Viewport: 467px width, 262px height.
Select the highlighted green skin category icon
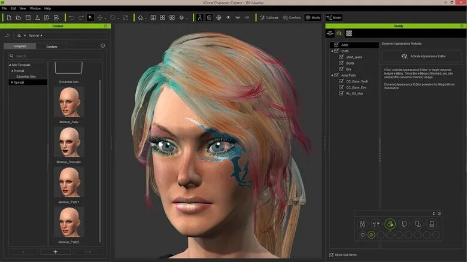[390, 224]
